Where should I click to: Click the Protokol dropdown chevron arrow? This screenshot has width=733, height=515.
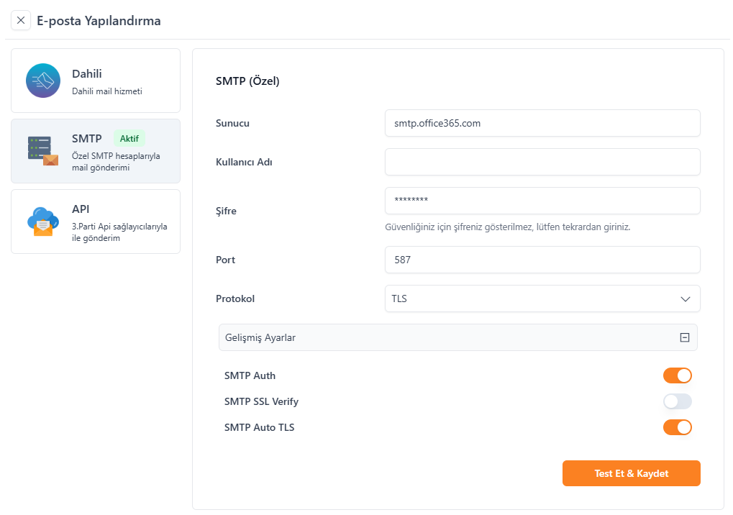coord(686,298)
